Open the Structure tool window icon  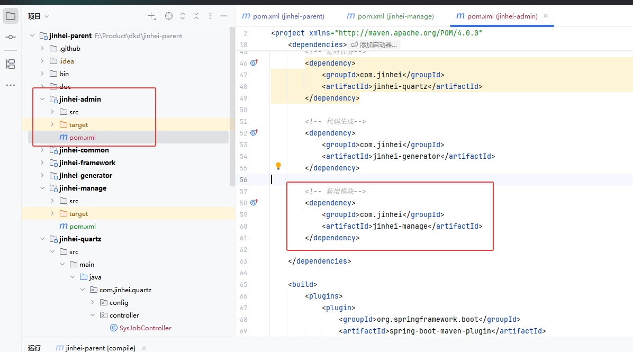(x=11, y=64)
